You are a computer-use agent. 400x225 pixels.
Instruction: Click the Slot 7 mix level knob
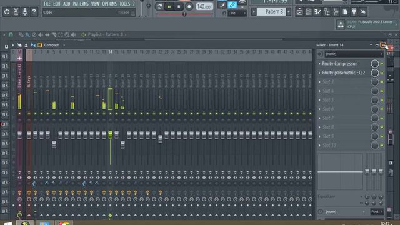pyautogui.click(x=375, y=118)
